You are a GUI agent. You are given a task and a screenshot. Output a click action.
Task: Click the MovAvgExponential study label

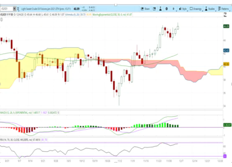(112, 15)
